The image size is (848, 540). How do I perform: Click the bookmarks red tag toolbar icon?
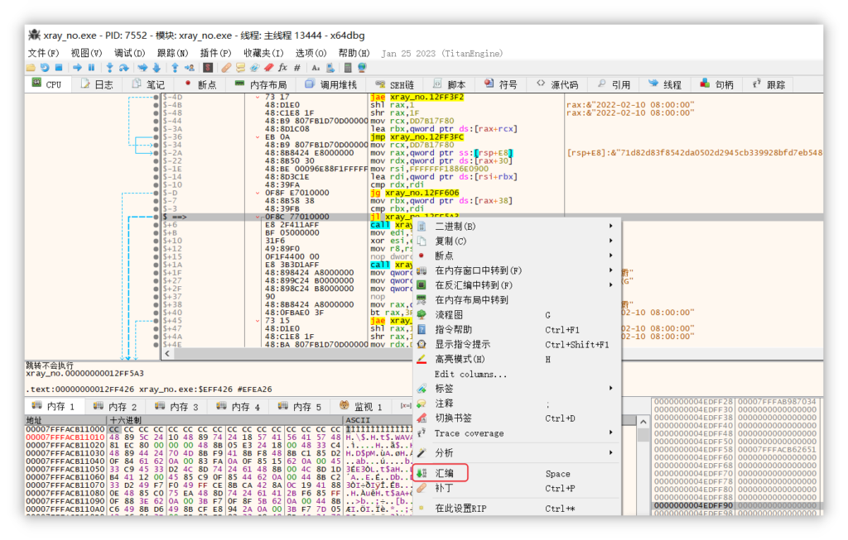click(x=269, y=68)
